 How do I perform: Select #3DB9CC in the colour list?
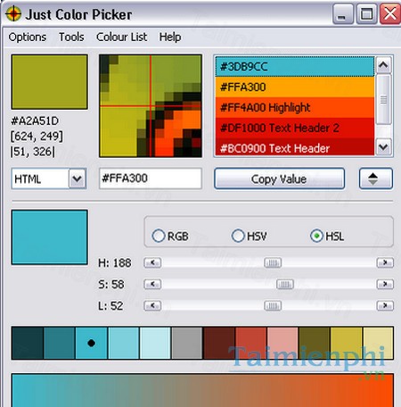[294, 67]
